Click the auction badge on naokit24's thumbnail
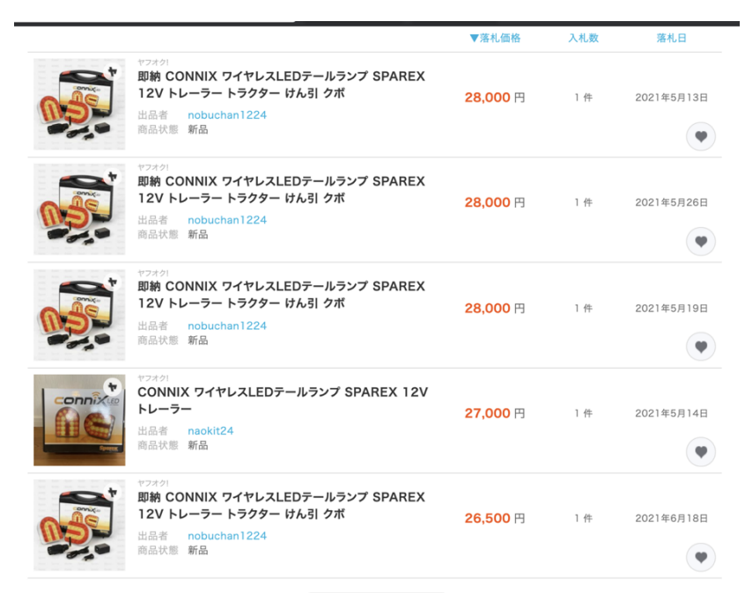 pyautogui.click(x=112, y=387)
